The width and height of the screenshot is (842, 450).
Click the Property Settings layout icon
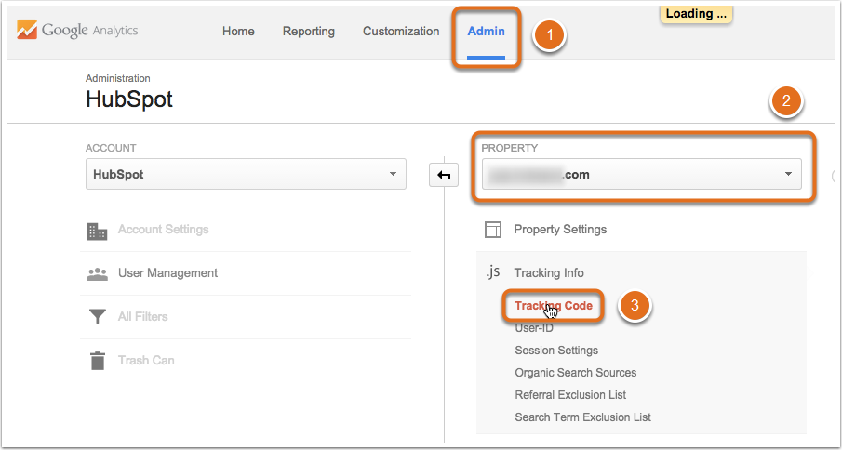click(493, 230)
